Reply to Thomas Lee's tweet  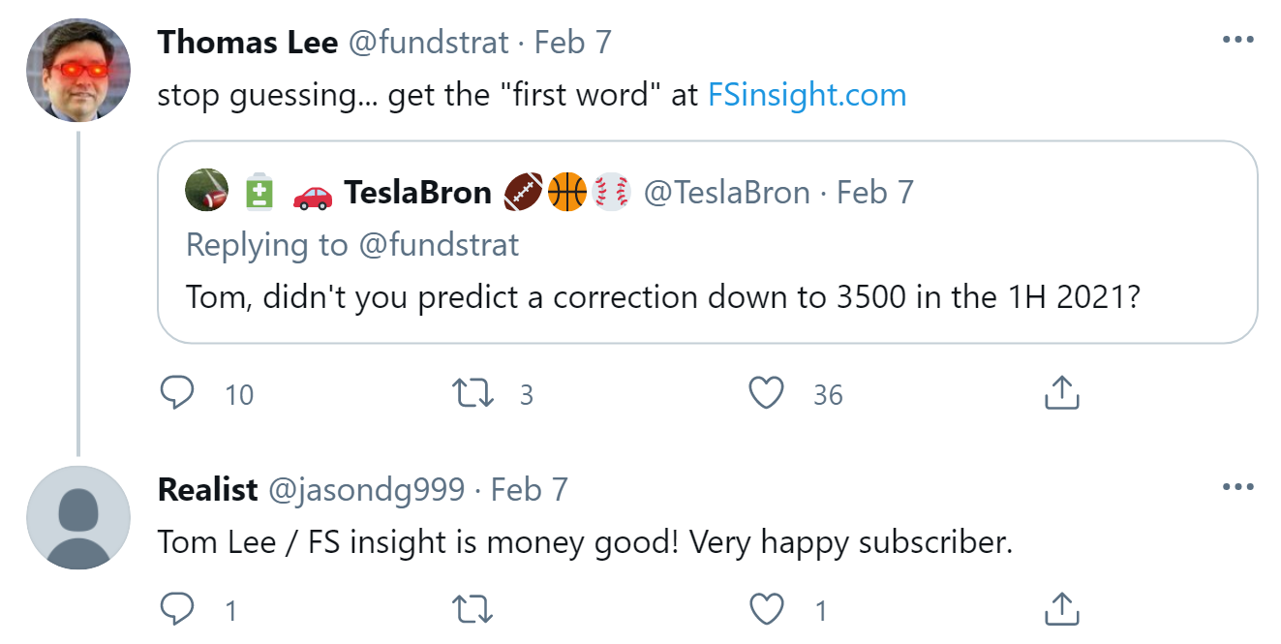pyautogui.click(x=177, y=394)
